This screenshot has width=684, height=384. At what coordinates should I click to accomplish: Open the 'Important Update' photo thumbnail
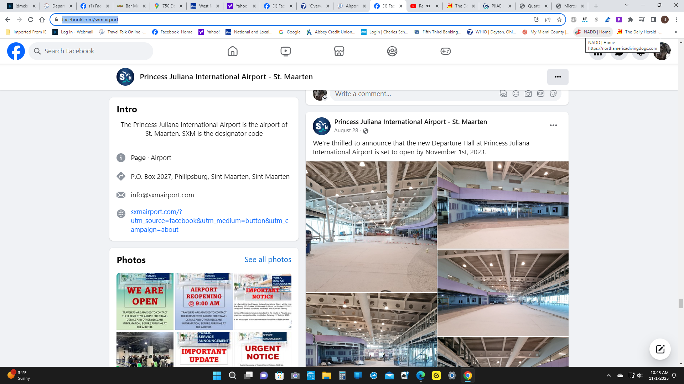pyautogui.click(x=204, y=349)
